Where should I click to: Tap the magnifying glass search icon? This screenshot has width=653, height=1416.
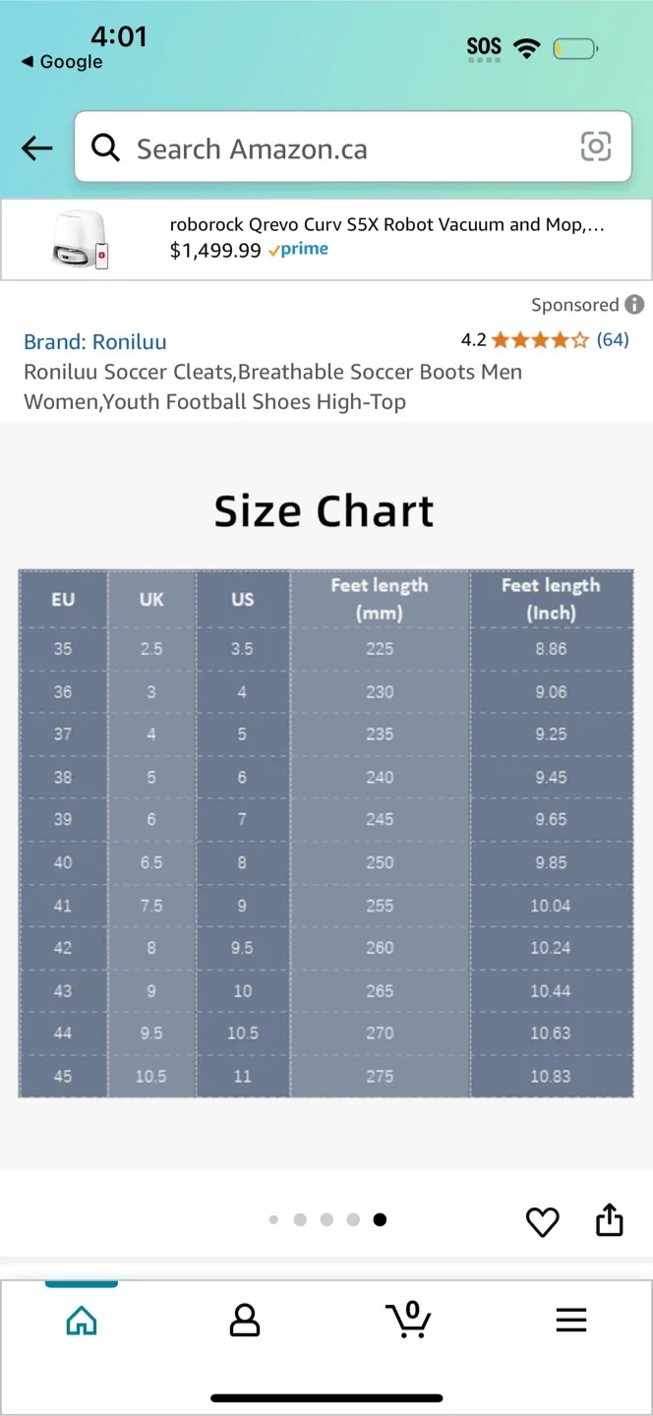click(x=105, y=147)
